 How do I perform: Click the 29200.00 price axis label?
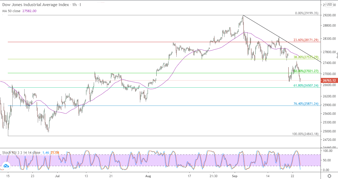tap(329, 16)
